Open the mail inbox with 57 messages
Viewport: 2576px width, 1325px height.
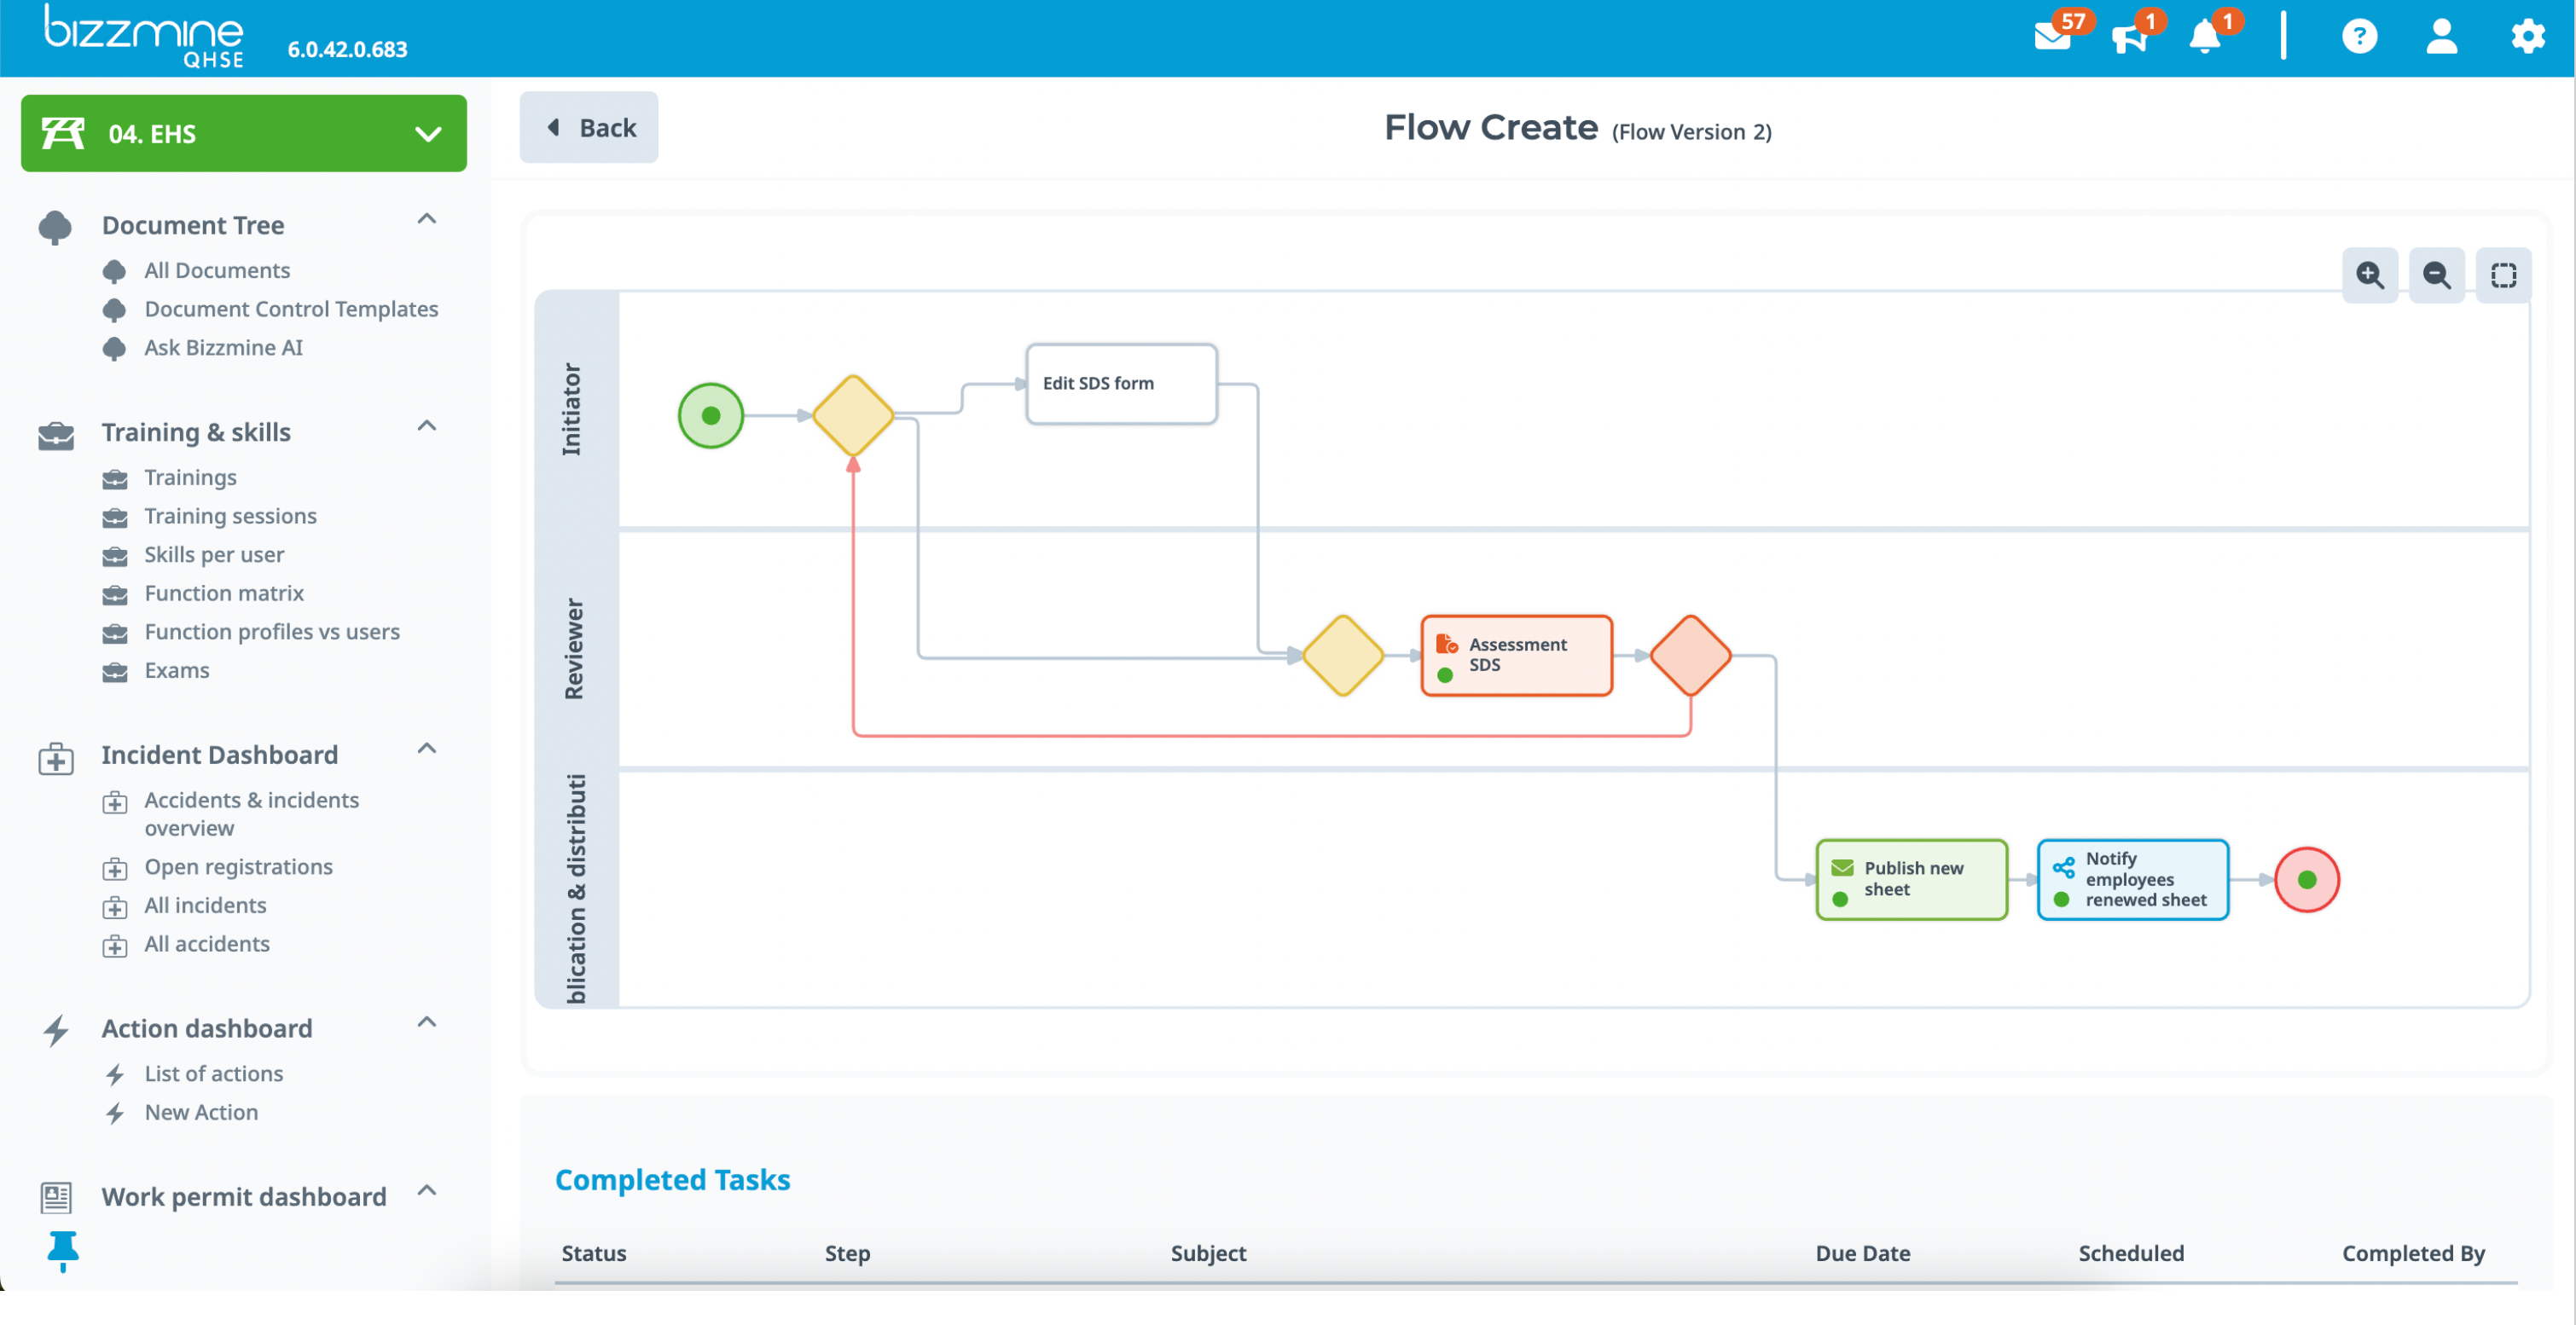tap(2053, 38)
